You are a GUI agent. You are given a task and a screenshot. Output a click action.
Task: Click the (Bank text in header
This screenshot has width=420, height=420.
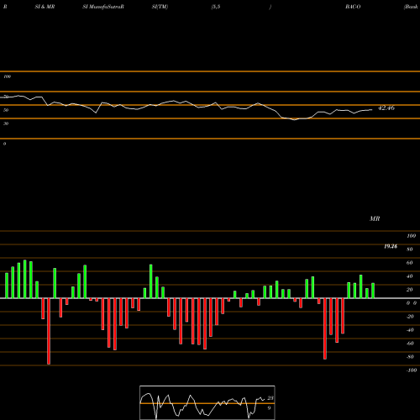point(411,7)
